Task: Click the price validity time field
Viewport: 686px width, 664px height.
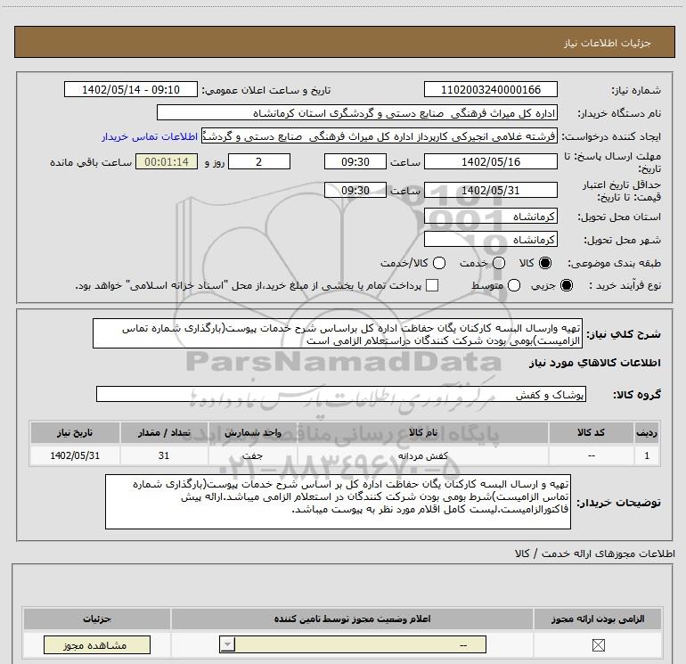Action: [x=355, y=191]
